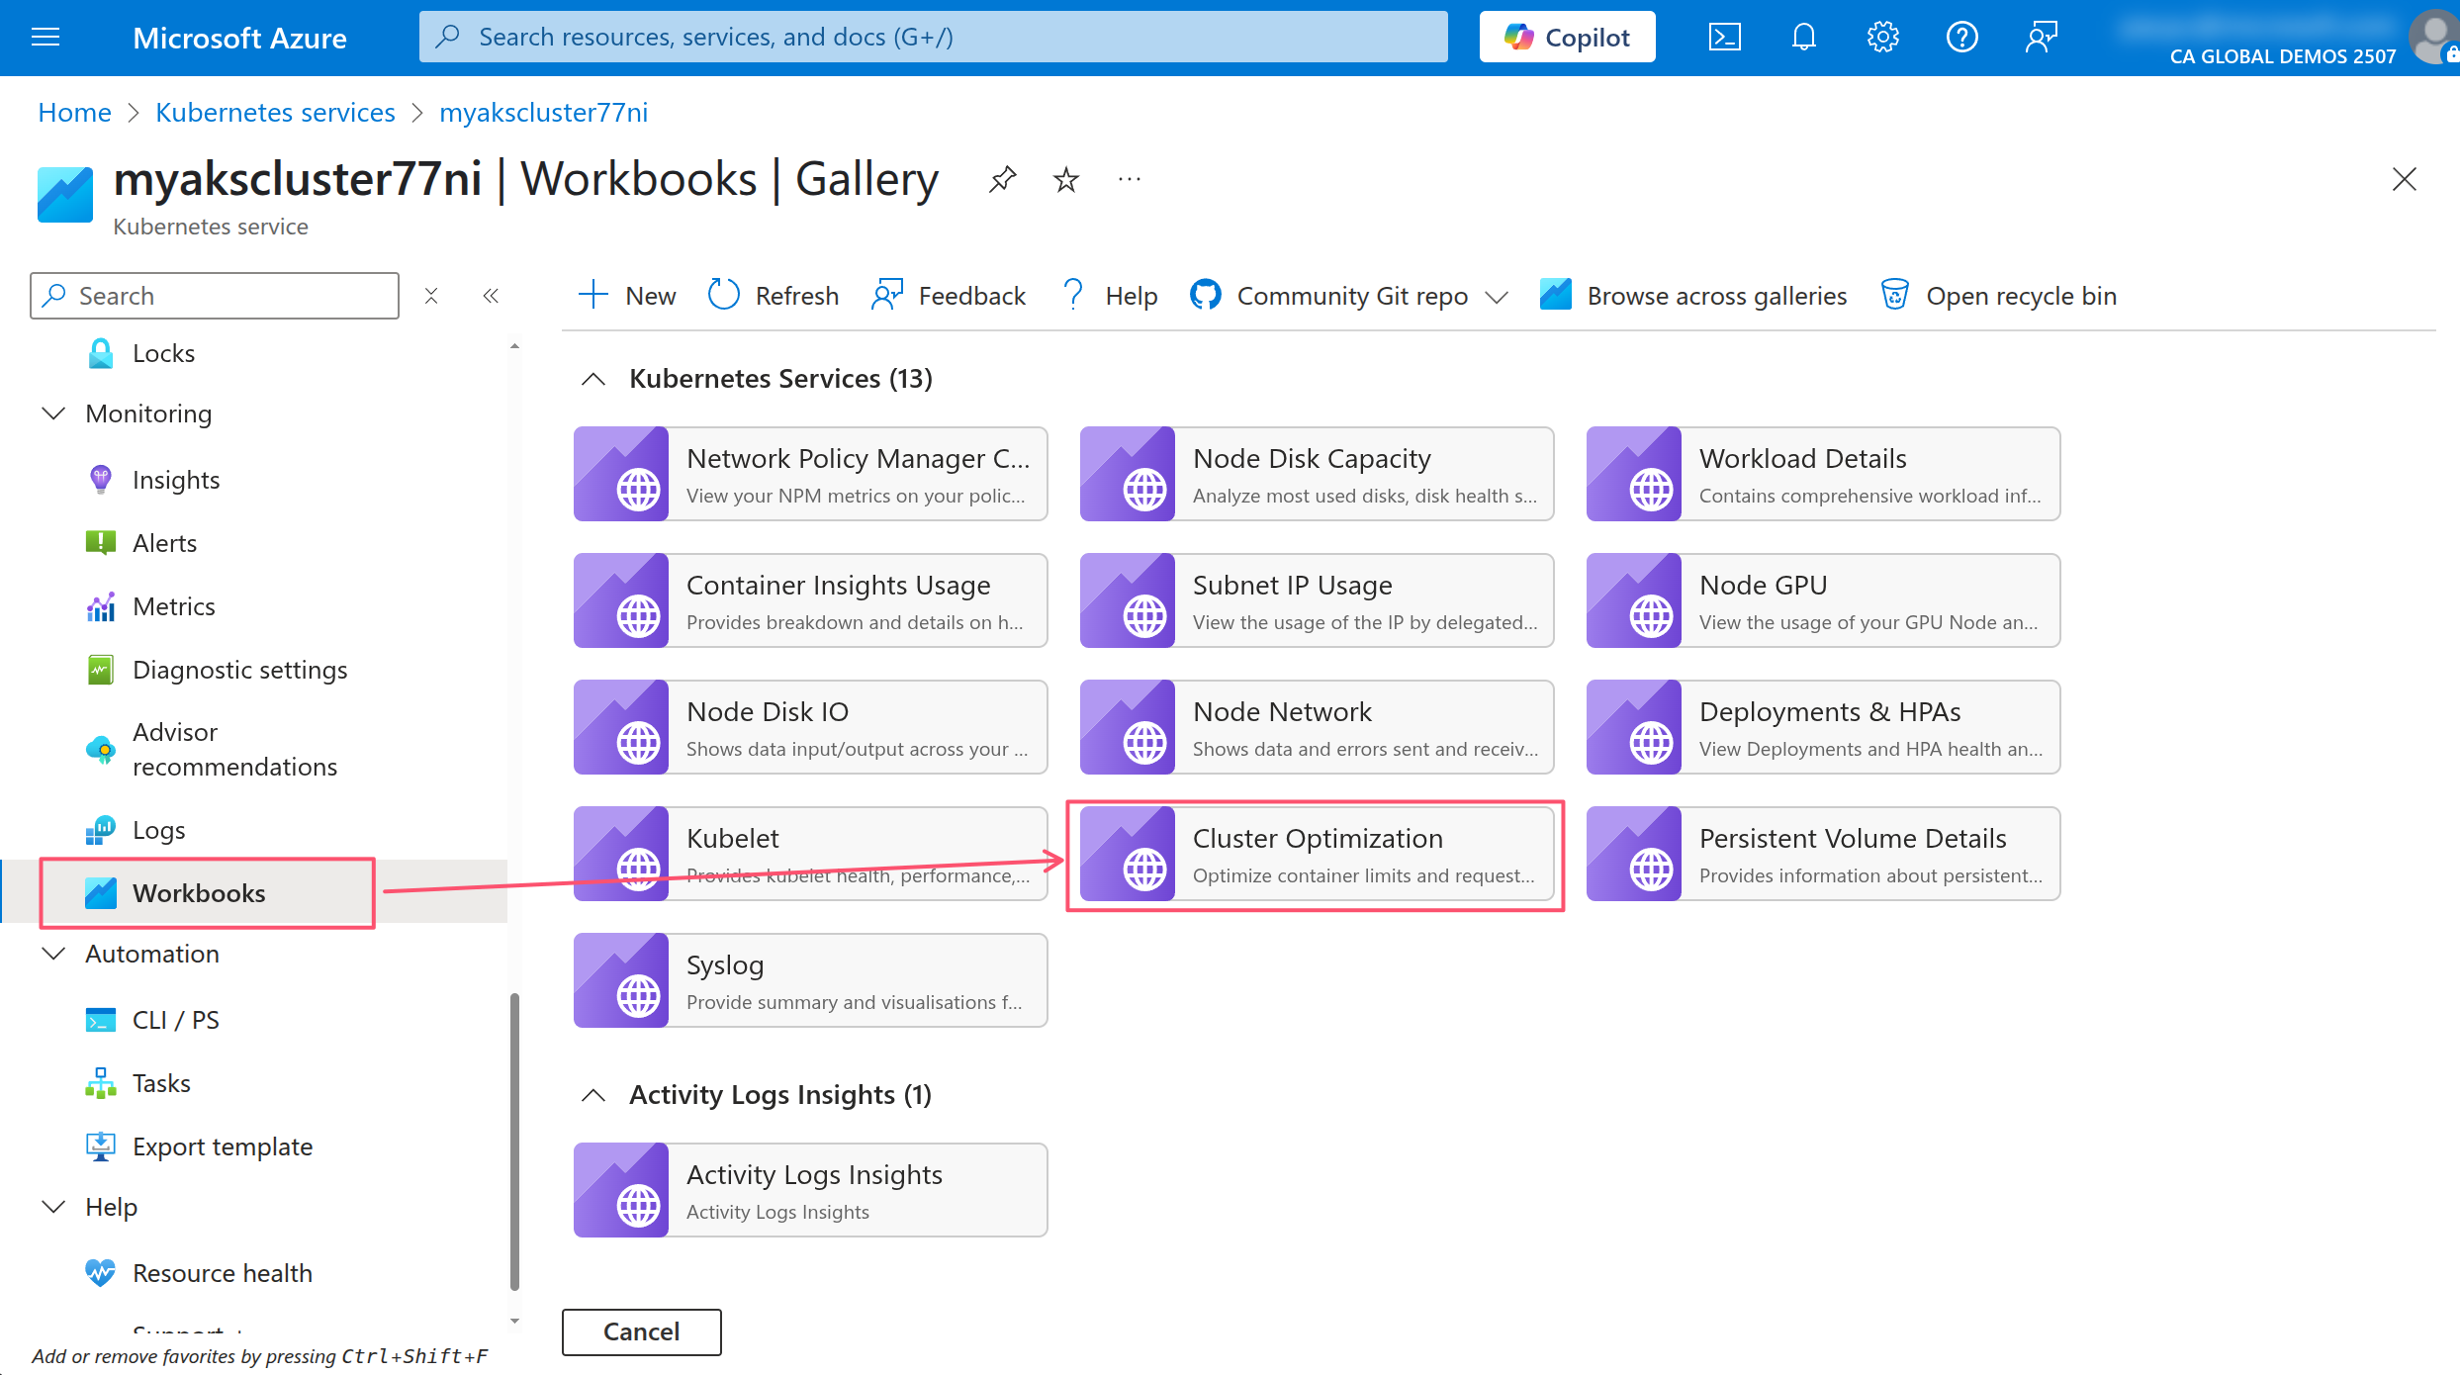
Task: Open the Workload Details workbook
Action: (1823, 474)
